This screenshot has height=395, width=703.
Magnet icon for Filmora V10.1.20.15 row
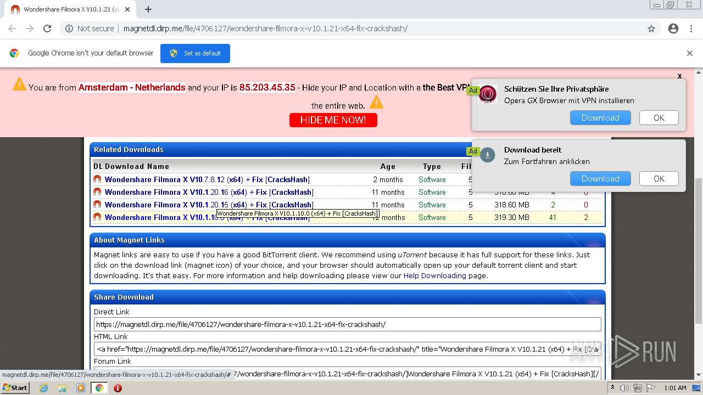[97, 205]
